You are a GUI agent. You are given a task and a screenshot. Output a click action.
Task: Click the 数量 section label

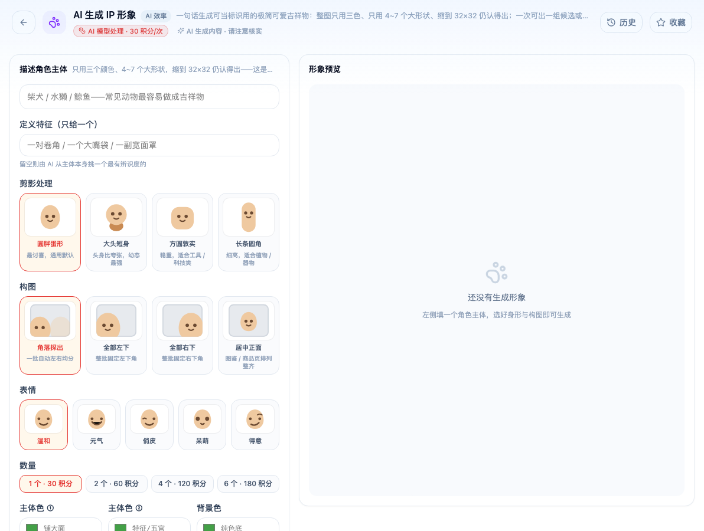(28, 465)
